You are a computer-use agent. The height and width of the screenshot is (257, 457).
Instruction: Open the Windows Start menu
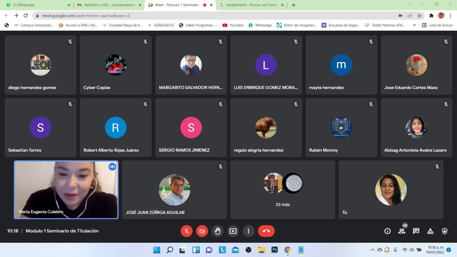point(157,250)
